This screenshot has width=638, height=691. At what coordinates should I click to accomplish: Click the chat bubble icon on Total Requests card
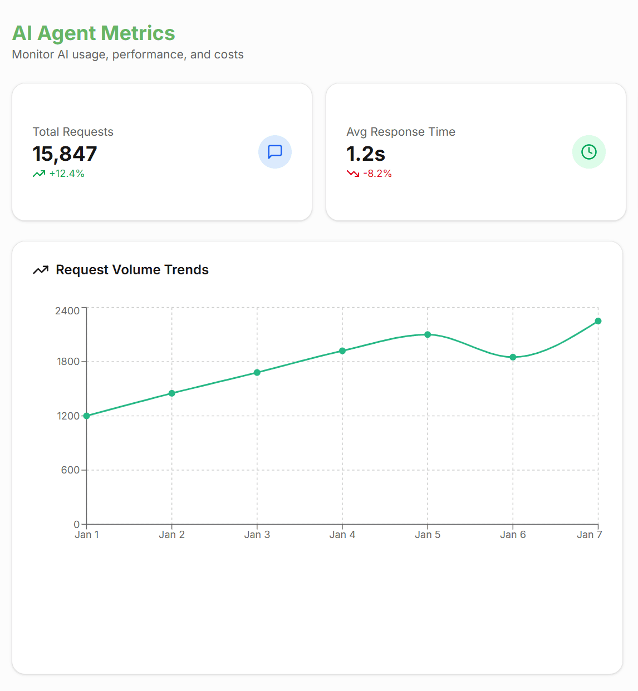[275, 152]
